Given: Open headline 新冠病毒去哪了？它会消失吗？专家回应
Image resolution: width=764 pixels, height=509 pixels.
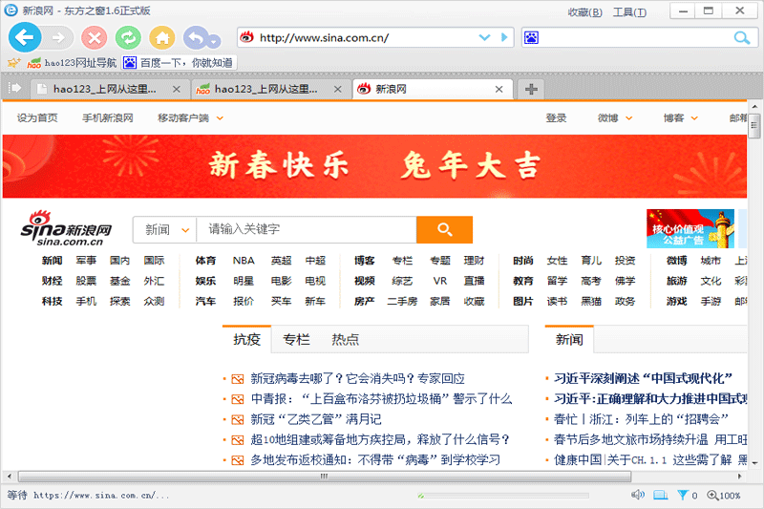Looking at the screenshot, I should tap(357, 378).
